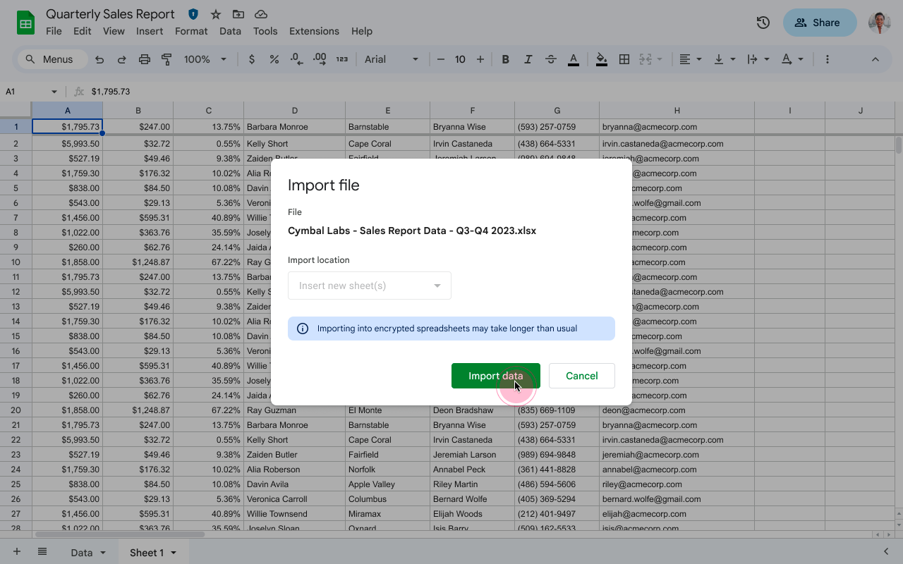This screenshot has height=564, width=903.
Task: Cancel the Import file dialog
Action: [x=581, y=376]
